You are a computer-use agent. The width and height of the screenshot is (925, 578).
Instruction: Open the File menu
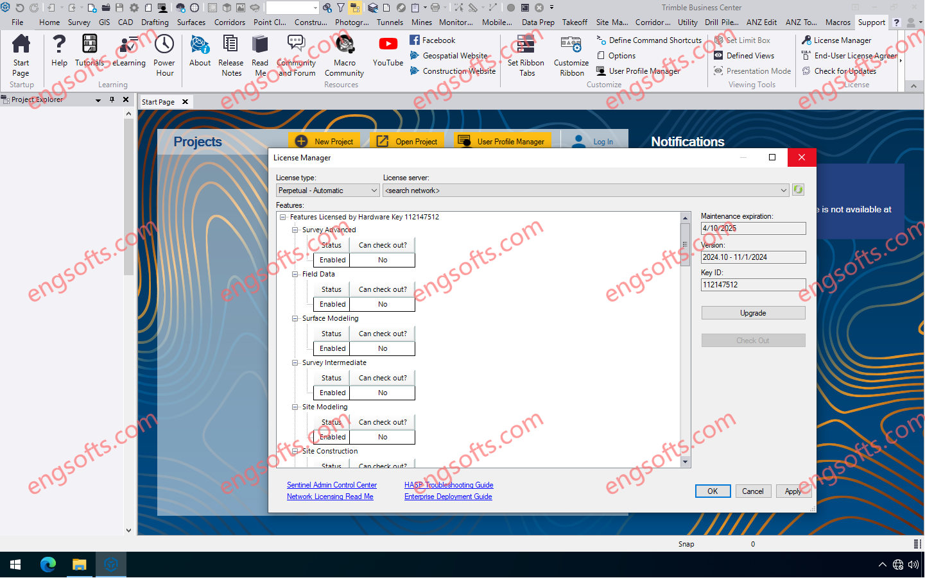click(17, 22)
